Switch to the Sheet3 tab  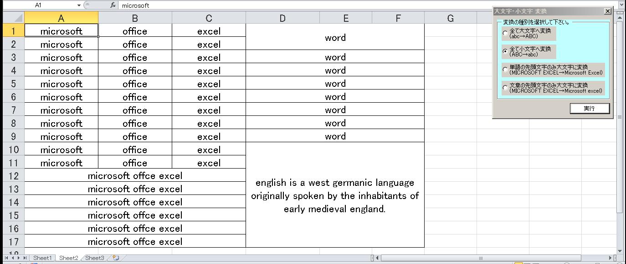95,258
